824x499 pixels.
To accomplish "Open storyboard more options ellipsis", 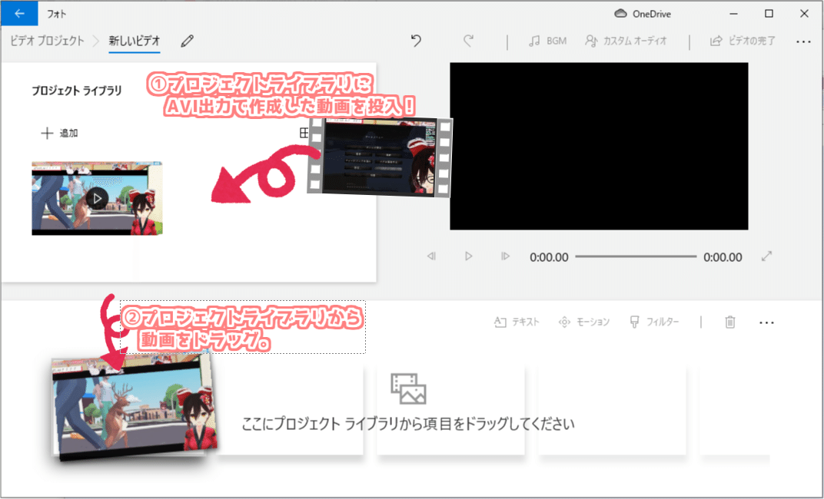I will point(766,322).
